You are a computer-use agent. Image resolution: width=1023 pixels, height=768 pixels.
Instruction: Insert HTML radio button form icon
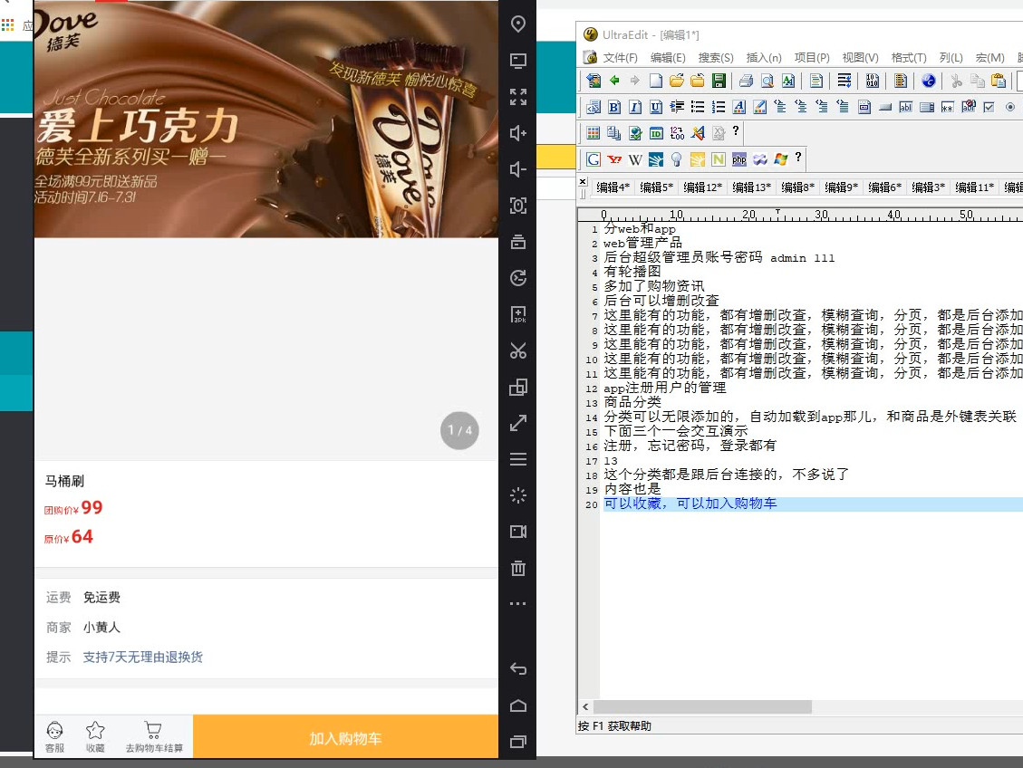[1010, 107]
